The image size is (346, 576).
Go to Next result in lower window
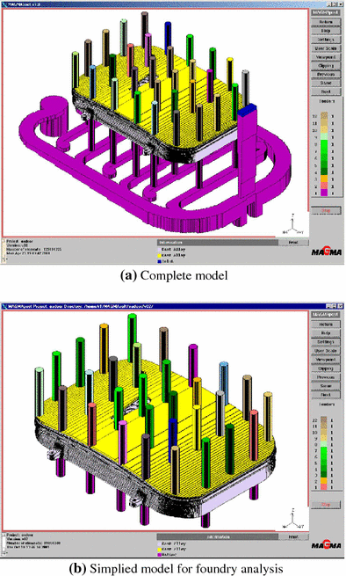[326, 395]
